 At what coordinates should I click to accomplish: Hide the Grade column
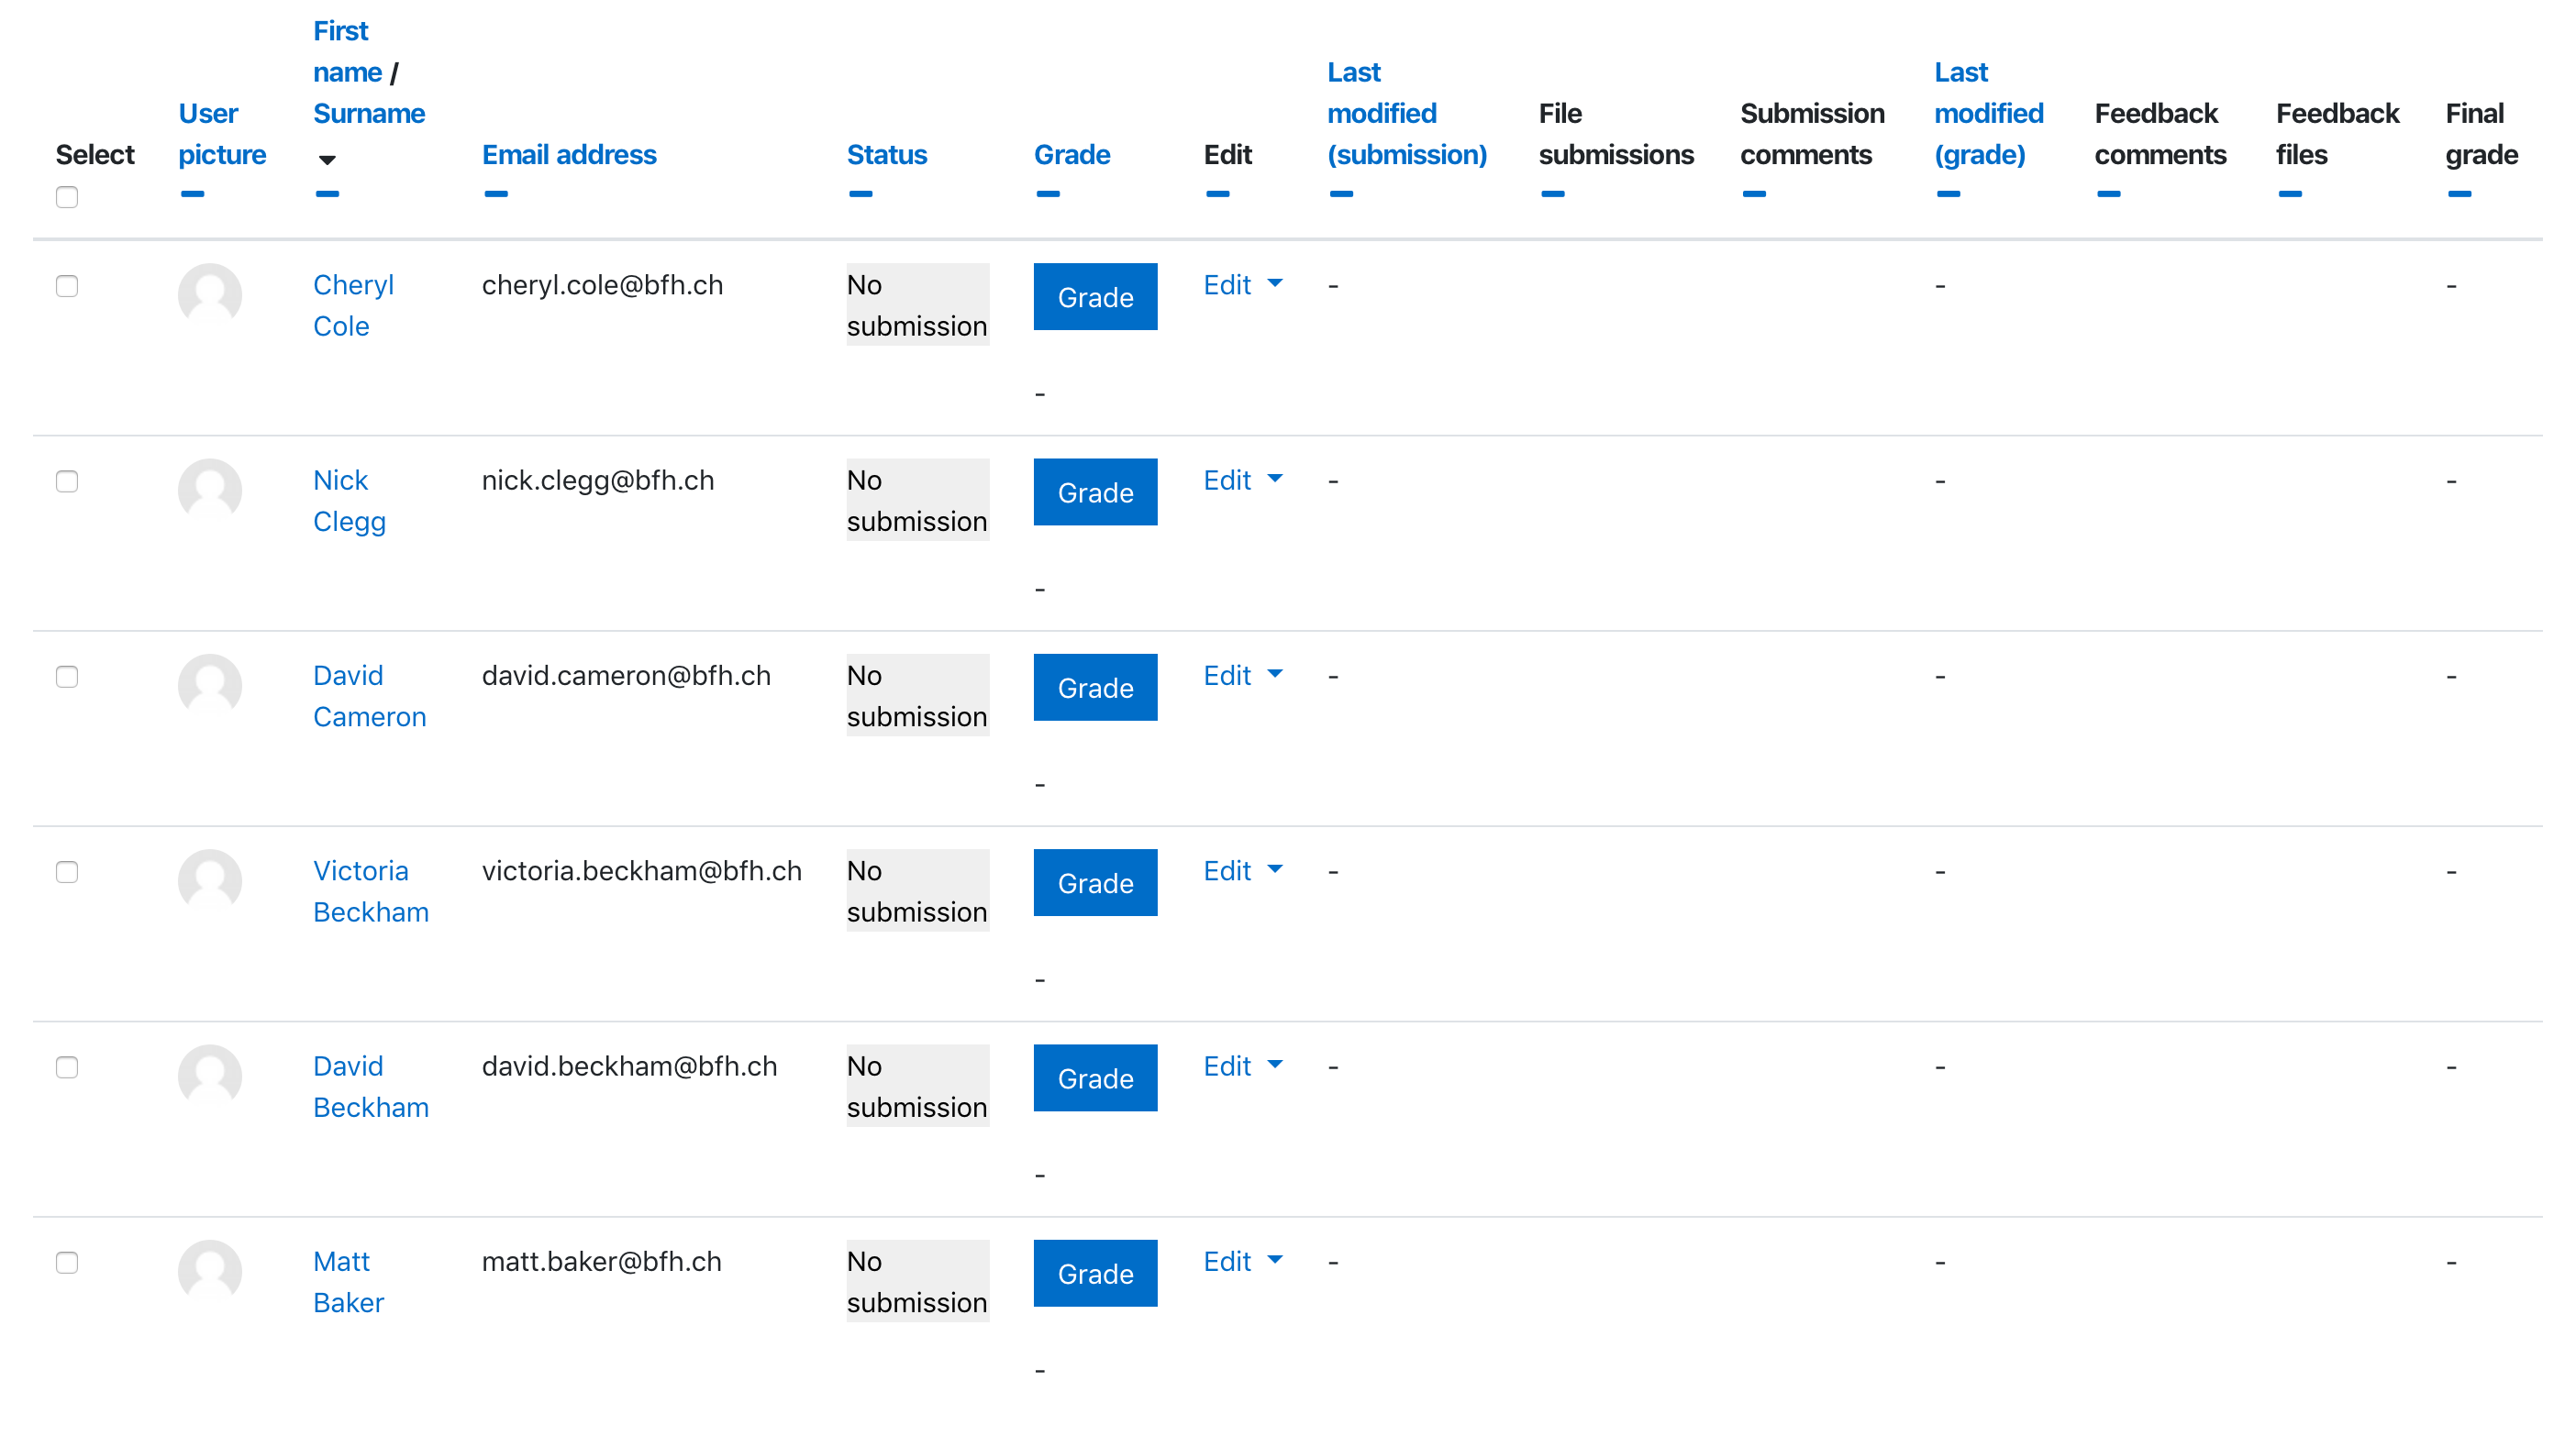click(x=1048, y=193)
